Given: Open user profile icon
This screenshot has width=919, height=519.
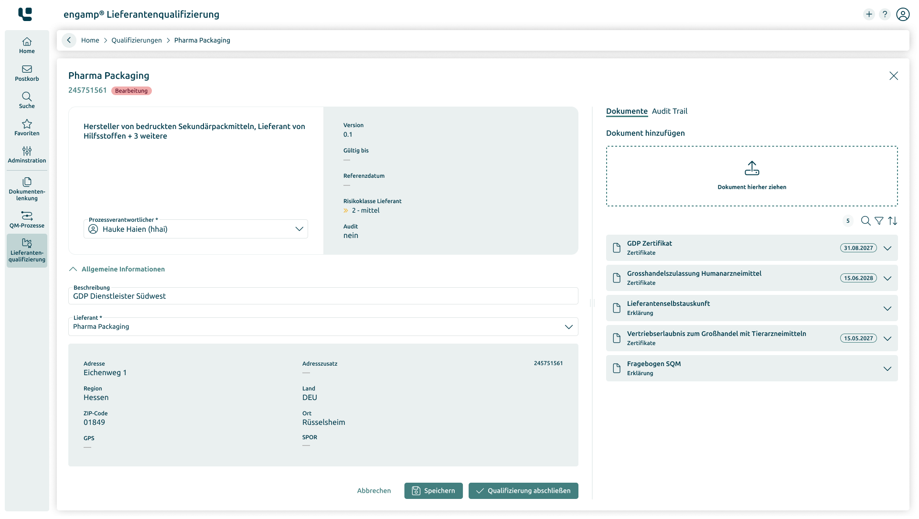Looking at the screenshot, I should coord(903,14).
